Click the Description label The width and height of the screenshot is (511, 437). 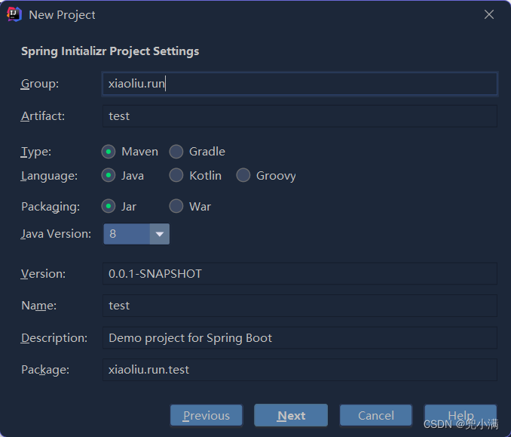(54, 338)
